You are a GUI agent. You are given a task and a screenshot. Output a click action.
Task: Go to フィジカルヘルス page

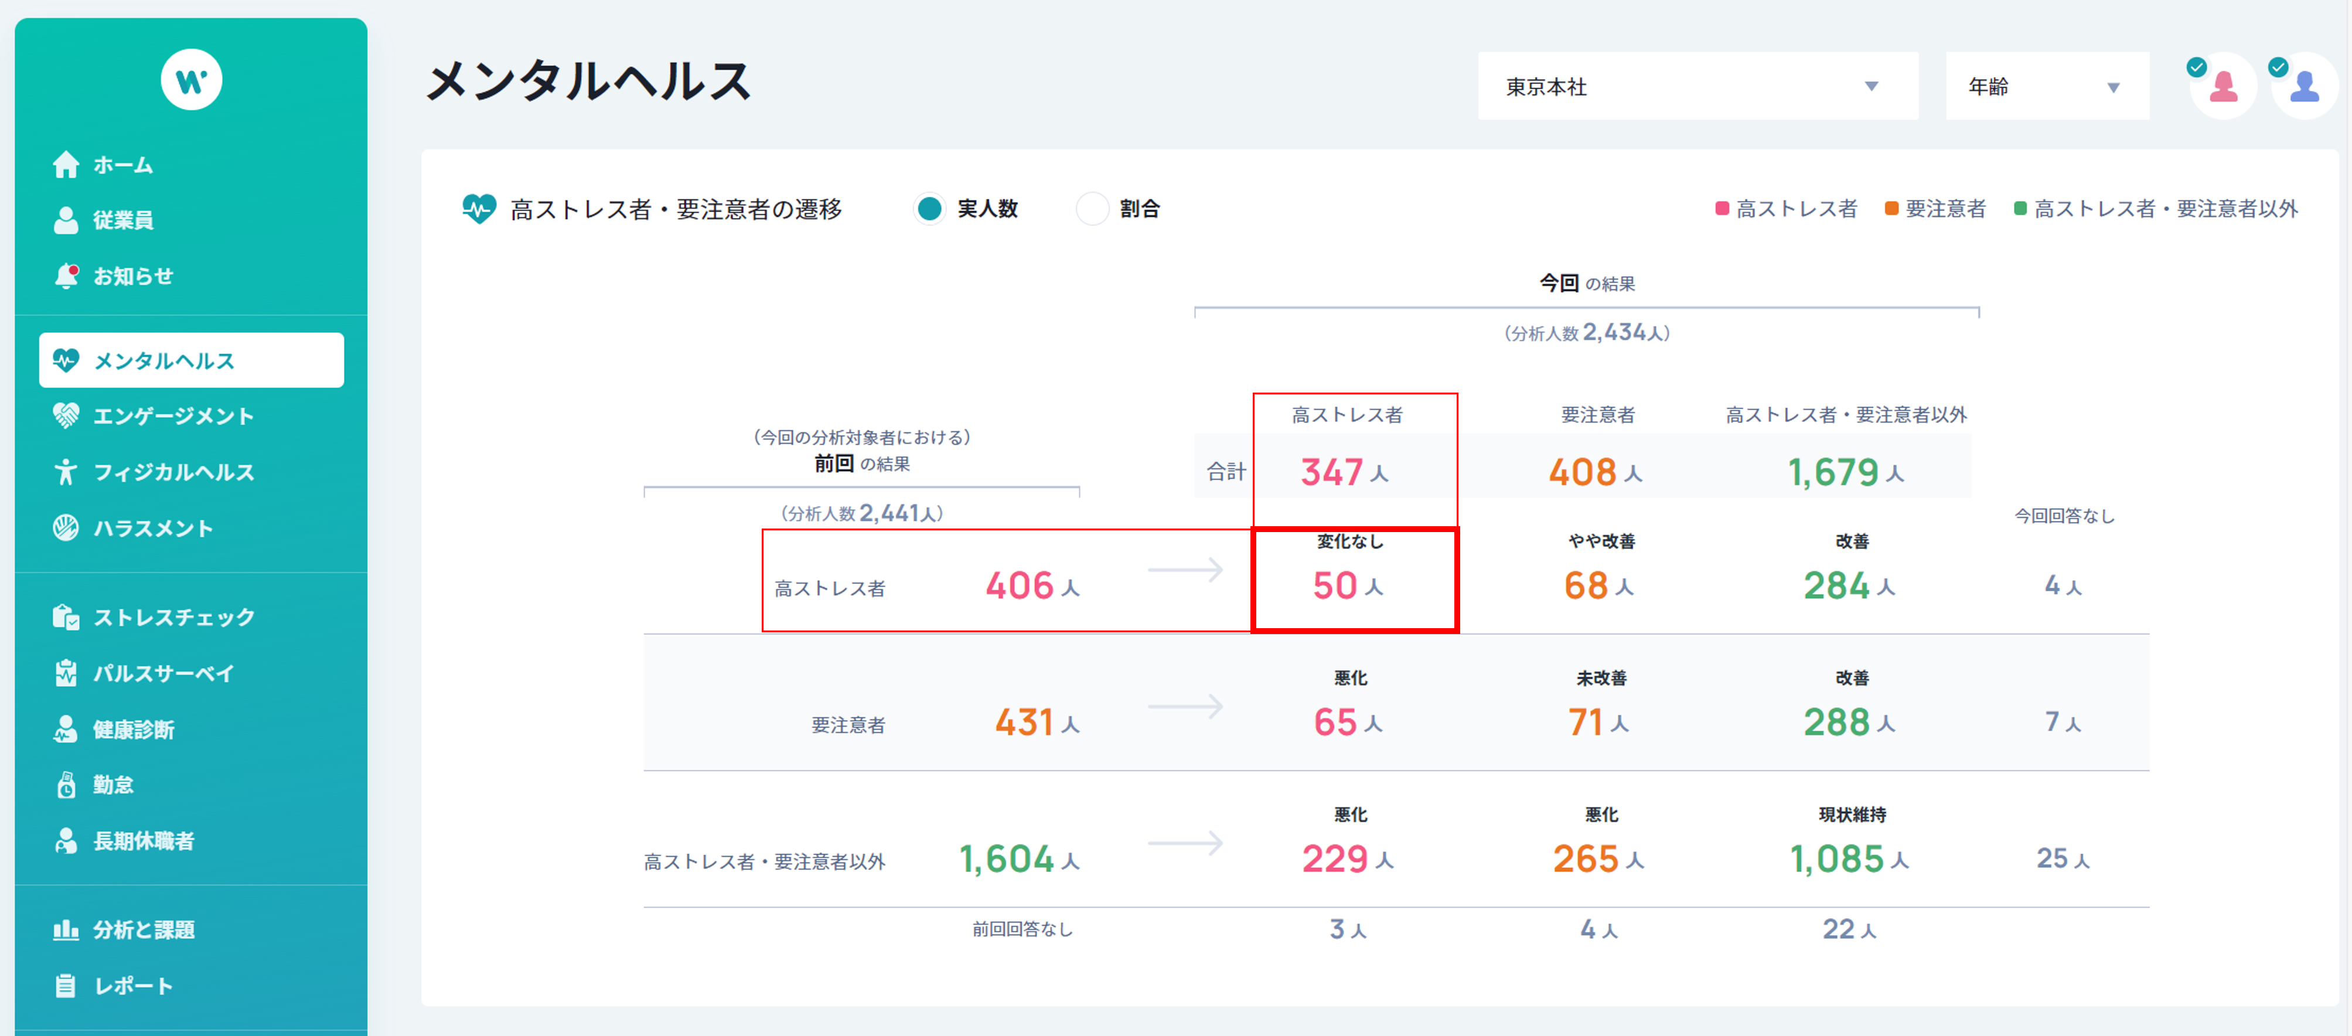point(191,472)
